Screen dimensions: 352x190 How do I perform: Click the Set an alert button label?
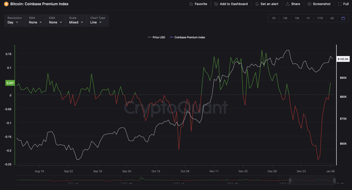point(269,4)
